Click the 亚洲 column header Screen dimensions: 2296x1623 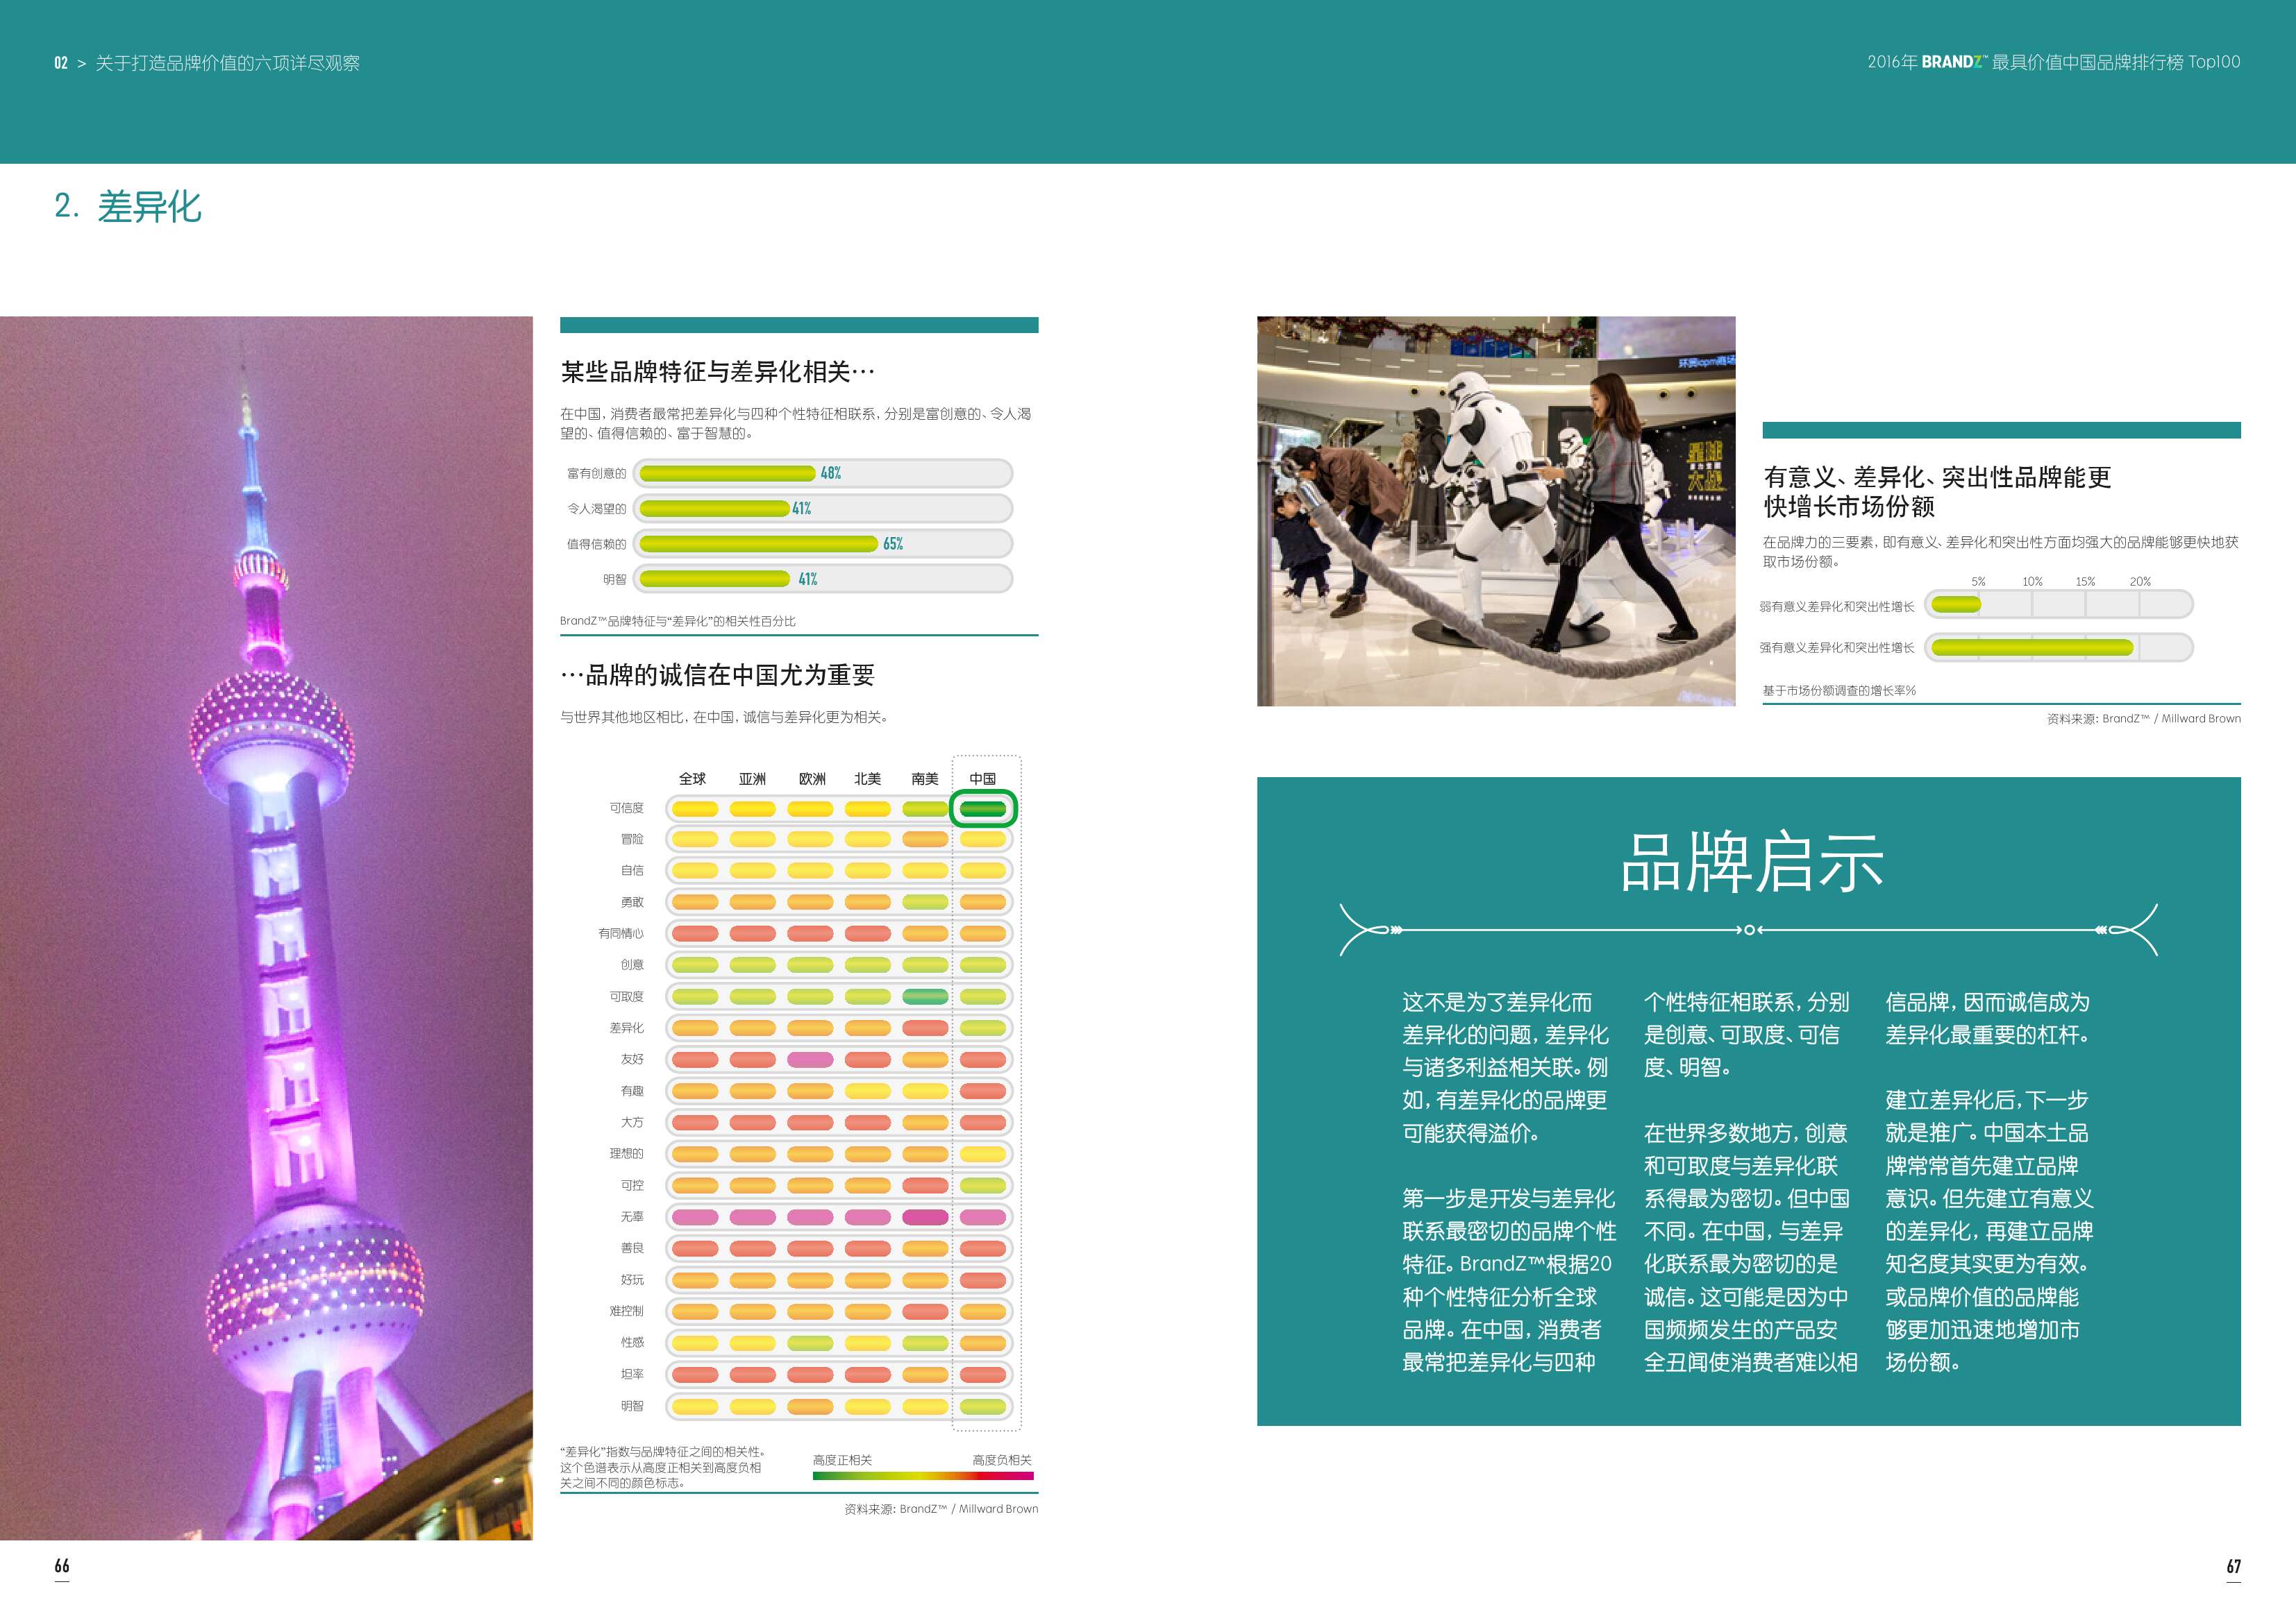click(752, 779)
